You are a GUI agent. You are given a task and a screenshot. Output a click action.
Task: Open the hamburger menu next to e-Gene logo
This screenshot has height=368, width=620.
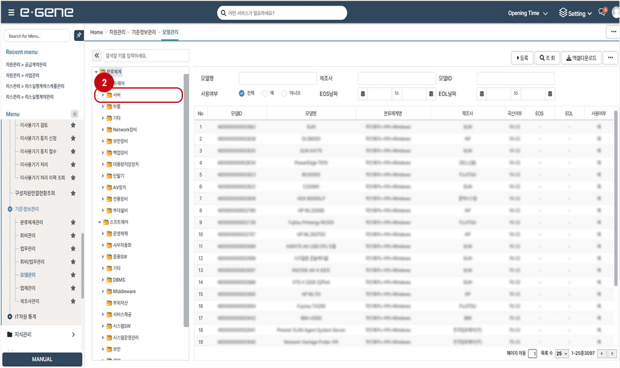pyautogui.click(x=11, y=13)
